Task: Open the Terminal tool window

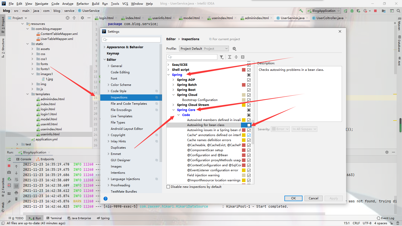Action: pos(54,218)
